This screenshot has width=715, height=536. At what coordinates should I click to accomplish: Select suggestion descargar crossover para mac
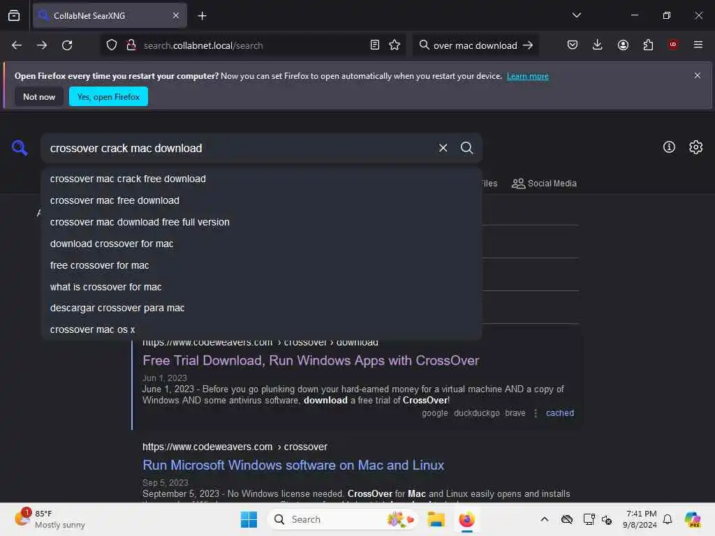pos(261,308)
